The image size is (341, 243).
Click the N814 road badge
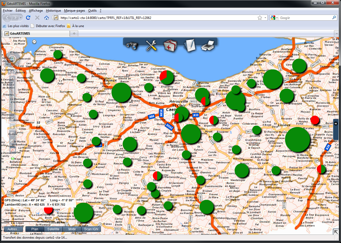click(x=161, y=112)
